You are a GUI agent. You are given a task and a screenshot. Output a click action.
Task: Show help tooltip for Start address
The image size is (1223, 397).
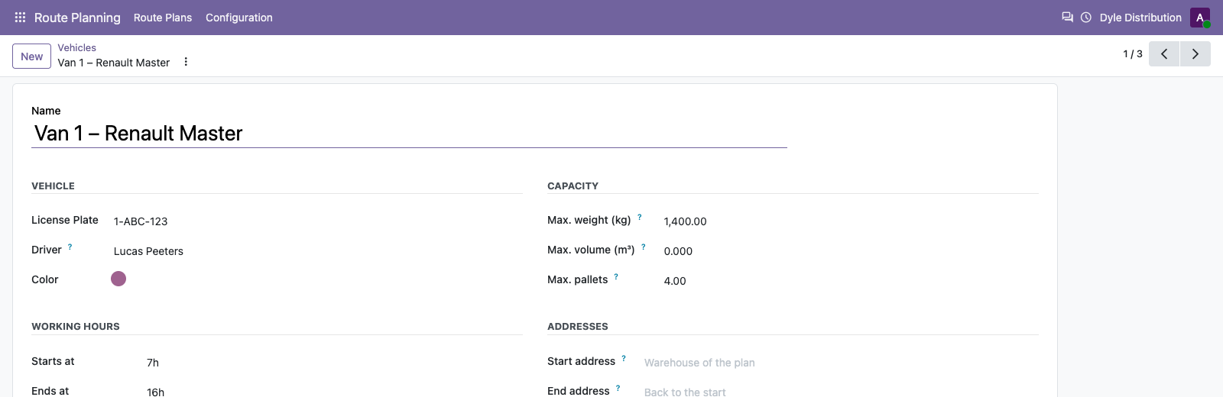pyautogui.click(x=624, y=358)
